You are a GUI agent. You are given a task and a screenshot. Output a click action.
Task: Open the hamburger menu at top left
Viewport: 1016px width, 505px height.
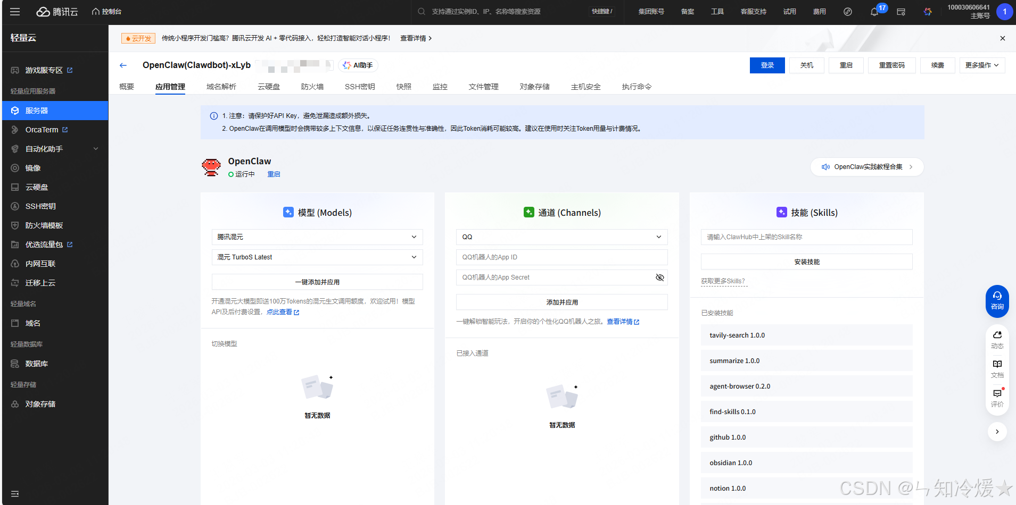15,12
